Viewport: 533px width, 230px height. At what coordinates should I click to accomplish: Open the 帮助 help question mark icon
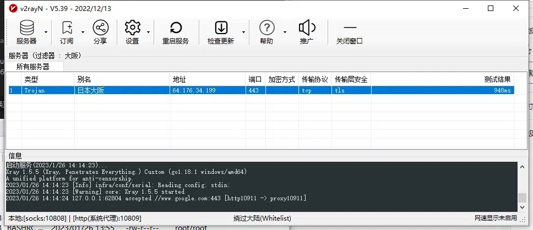(266, 28)
